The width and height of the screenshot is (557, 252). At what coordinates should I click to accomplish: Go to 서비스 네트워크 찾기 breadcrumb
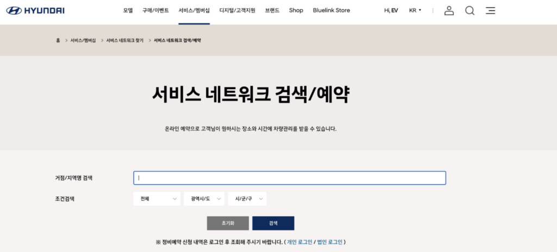(x=125, y=41)
